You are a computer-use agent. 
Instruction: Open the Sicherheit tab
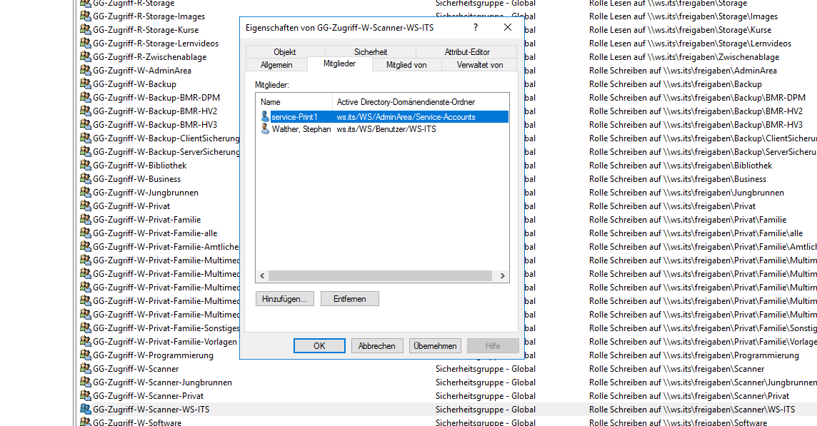[x=371, y=51]
